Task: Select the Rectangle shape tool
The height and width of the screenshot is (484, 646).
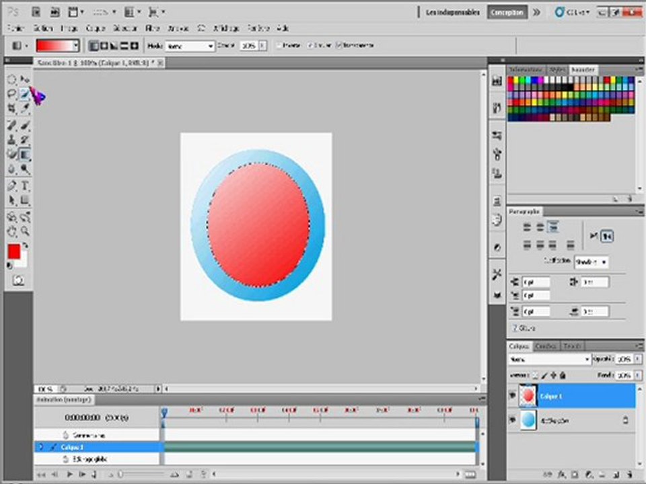Action: 25,200
